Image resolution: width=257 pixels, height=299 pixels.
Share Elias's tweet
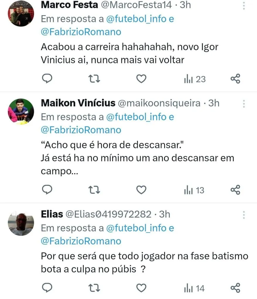235,288
